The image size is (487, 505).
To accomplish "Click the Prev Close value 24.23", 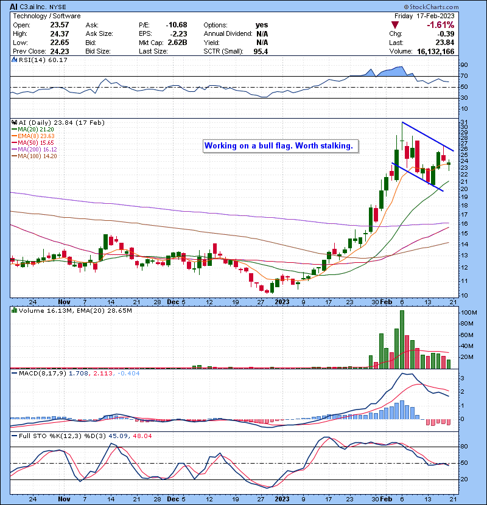I will point(60,52).
